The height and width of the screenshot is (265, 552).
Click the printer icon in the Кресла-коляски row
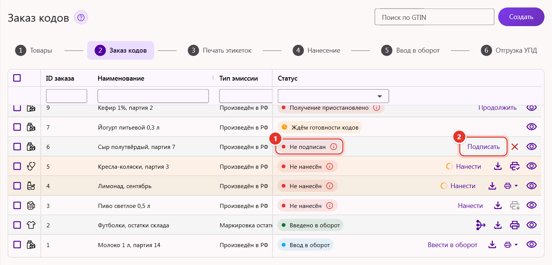click(515, 166)
